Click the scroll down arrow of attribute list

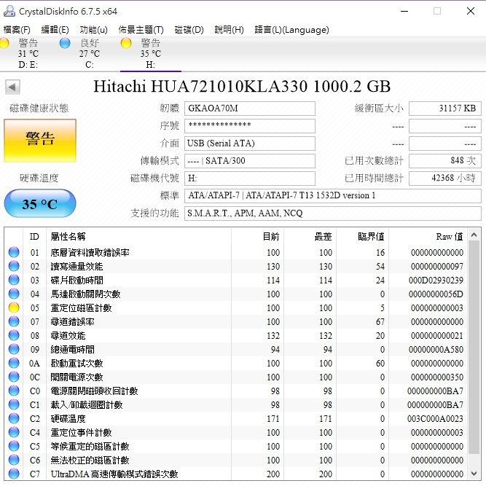click(474, 474)
